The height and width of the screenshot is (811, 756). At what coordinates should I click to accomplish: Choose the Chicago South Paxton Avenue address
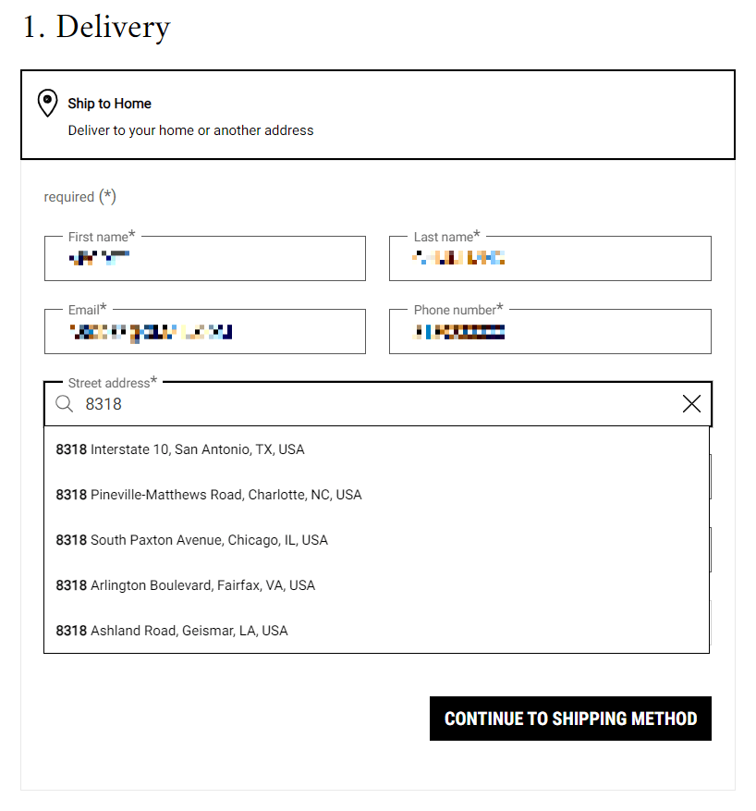[x=189, y=539]
